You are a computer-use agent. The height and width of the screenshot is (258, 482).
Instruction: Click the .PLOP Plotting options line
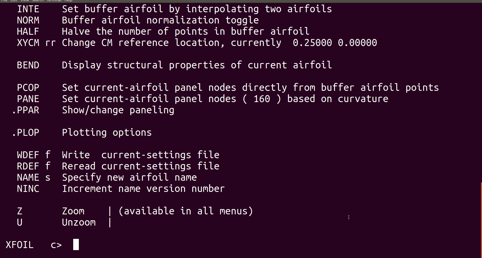point(82,132)
